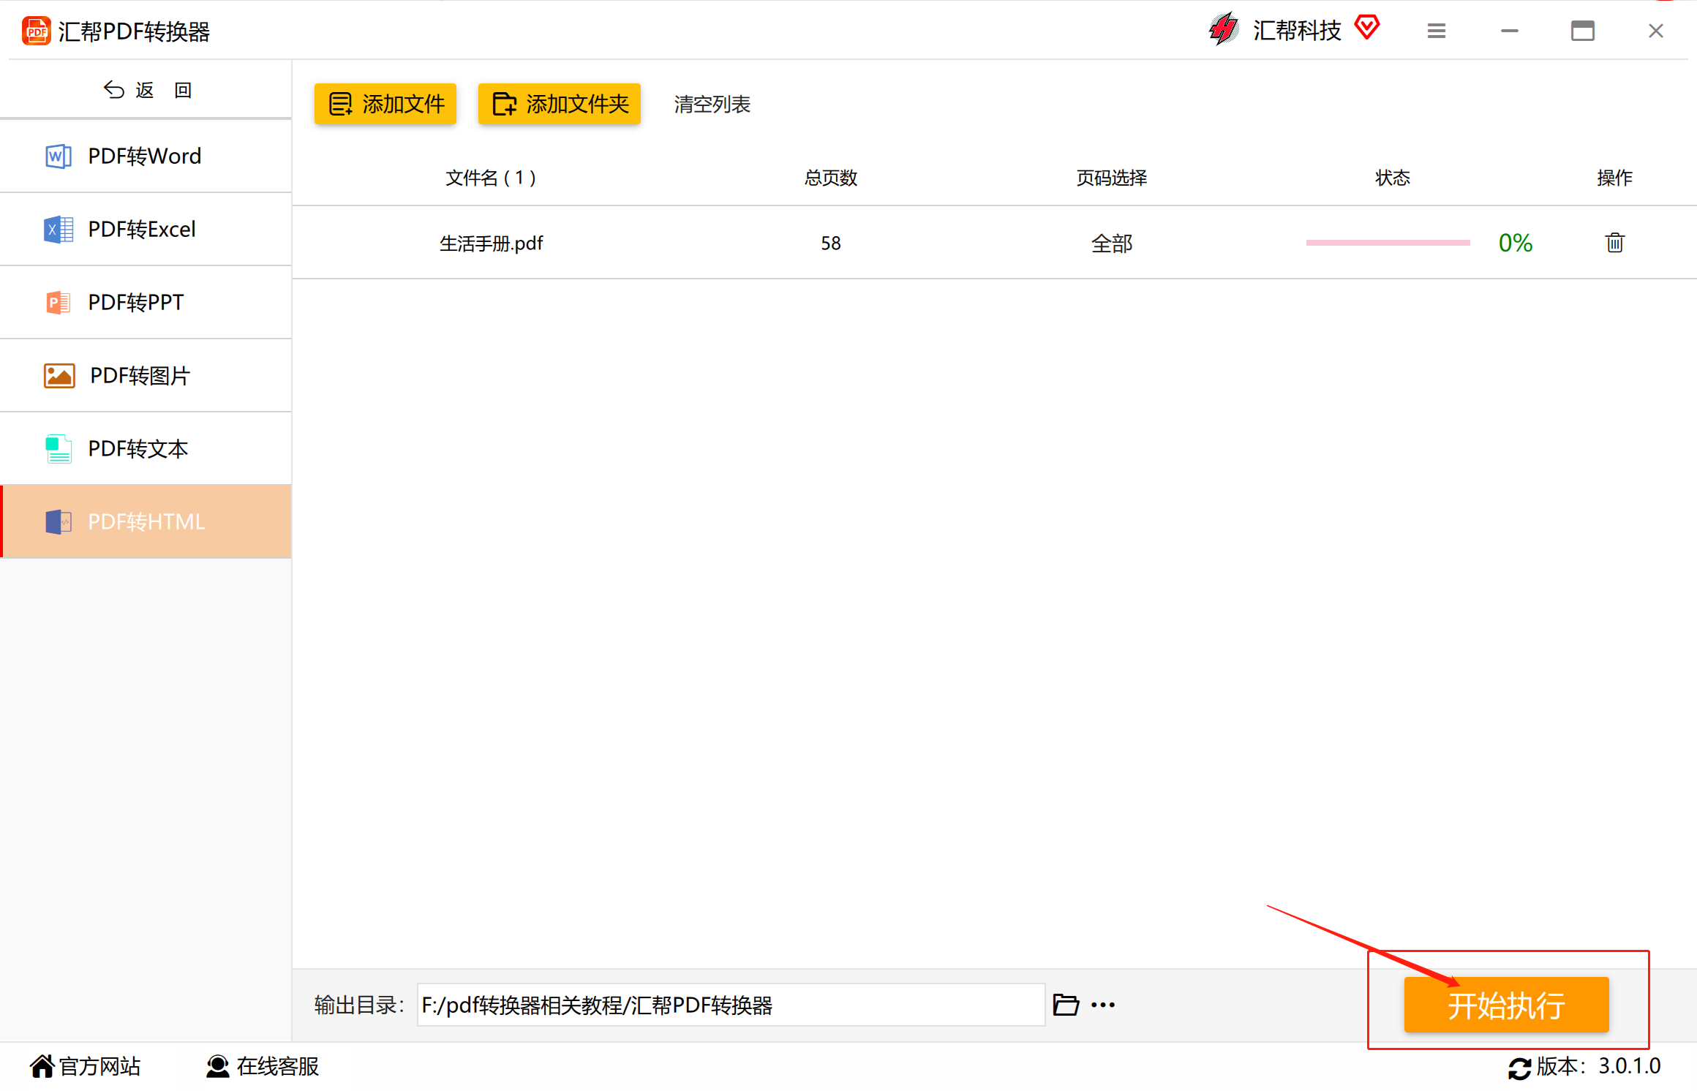
Task: Click the 操作 column header
Action: coord(1614,178)
